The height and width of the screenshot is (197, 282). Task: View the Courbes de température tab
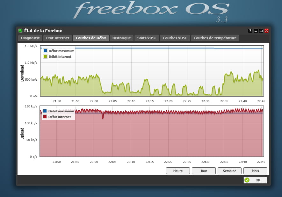[215, 38]
